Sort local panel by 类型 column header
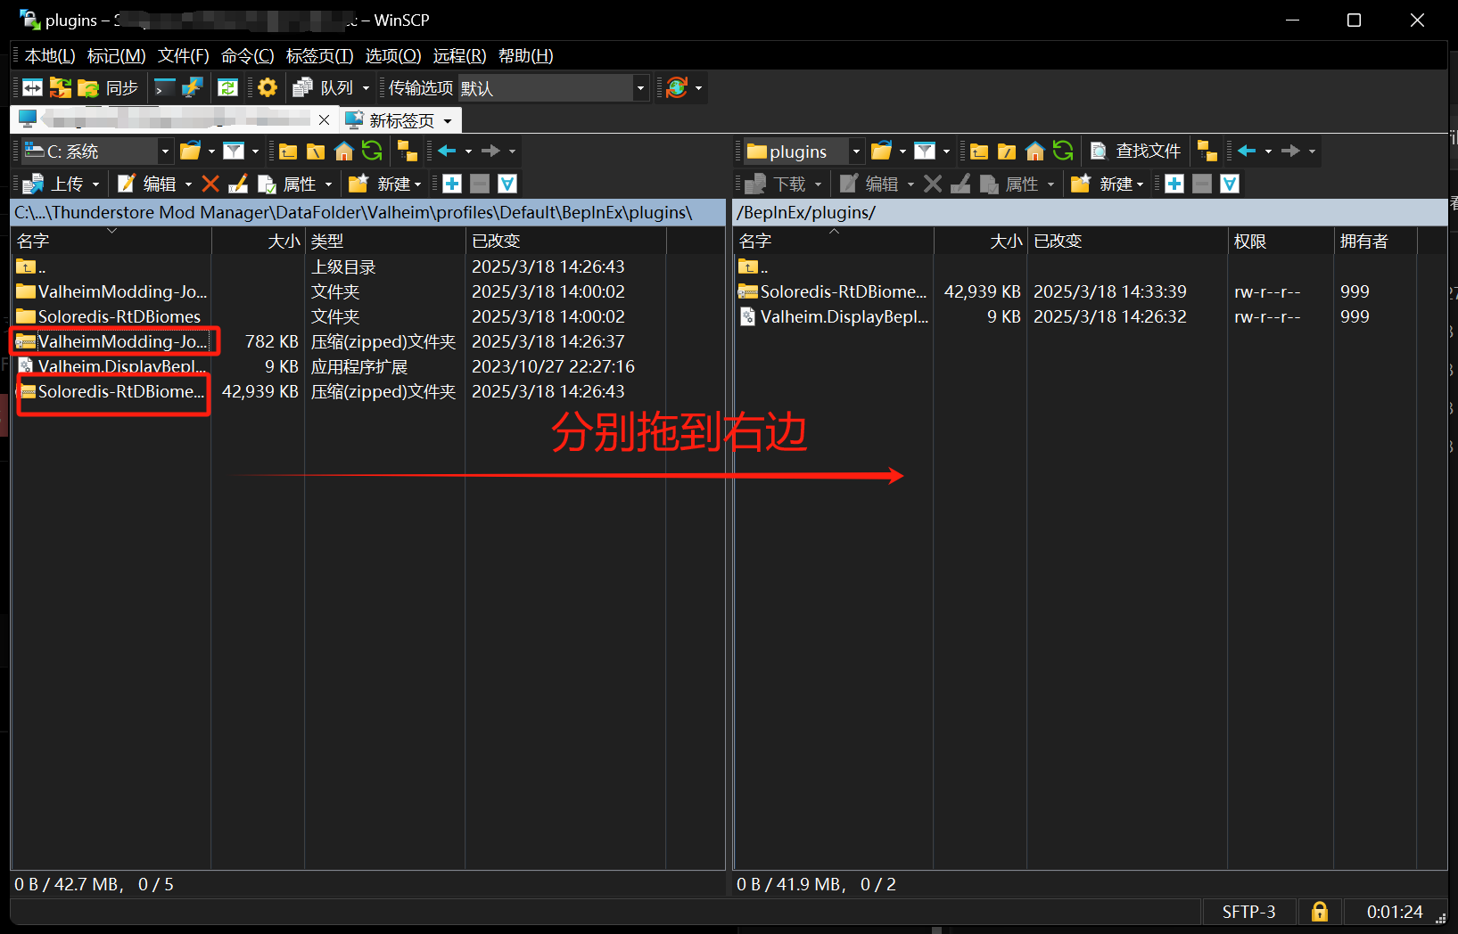This screenshot has width=1458, height=934. [x=385, y=241]
